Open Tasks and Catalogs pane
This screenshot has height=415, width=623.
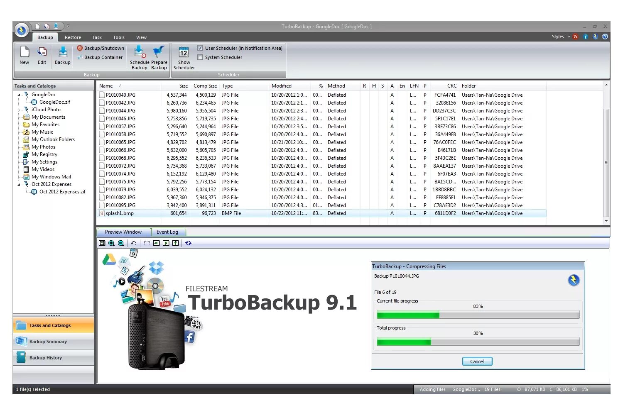point(53,325)
